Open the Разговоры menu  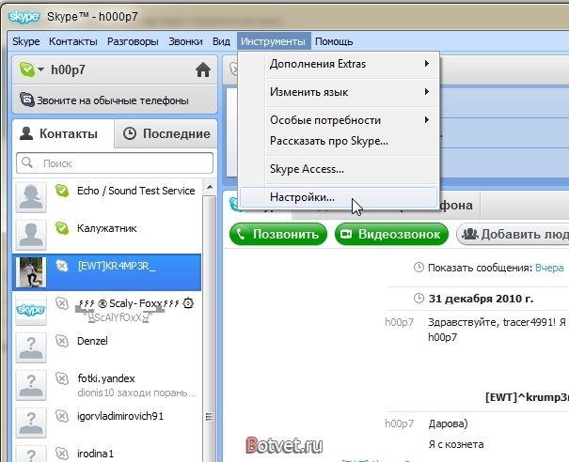(x=133, y=41)
